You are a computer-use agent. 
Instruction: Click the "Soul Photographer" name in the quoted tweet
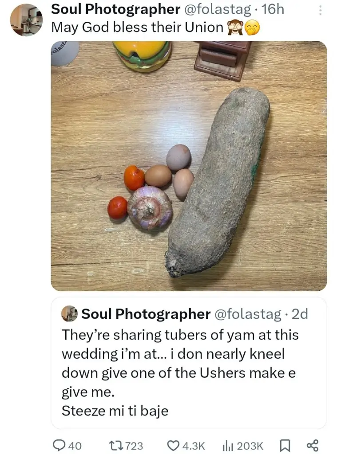point(146,314)
